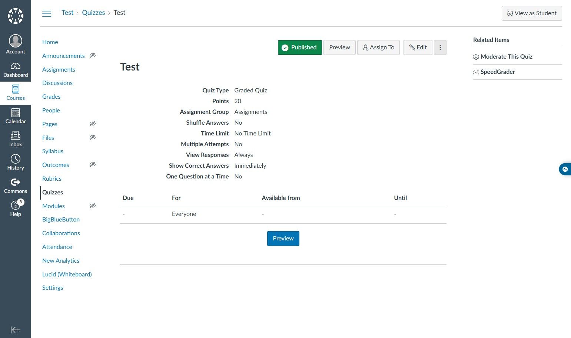Image resolution: width=571 pixels, height=338 pixels.
Task: Click the blue Preview button
Action: (283, 239)
